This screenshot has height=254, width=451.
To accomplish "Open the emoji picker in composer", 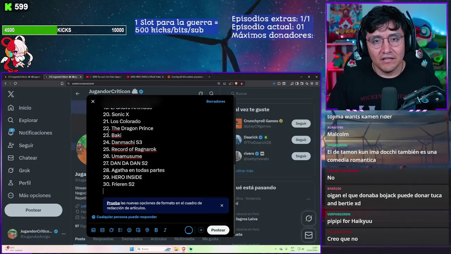I will (x=129, y=230).
